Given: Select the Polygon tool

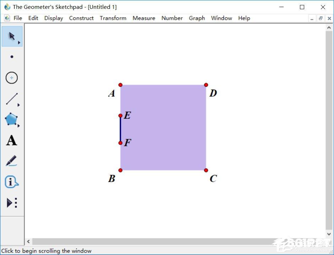Looking at the screenshot, I should coord(11,119).
